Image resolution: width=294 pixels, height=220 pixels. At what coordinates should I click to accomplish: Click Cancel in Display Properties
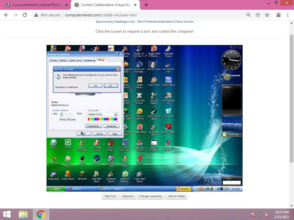click(x=99, y=134)
